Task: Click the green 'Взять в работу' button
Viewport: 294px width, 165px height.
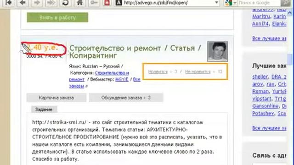Action: (x=57, y=17)
